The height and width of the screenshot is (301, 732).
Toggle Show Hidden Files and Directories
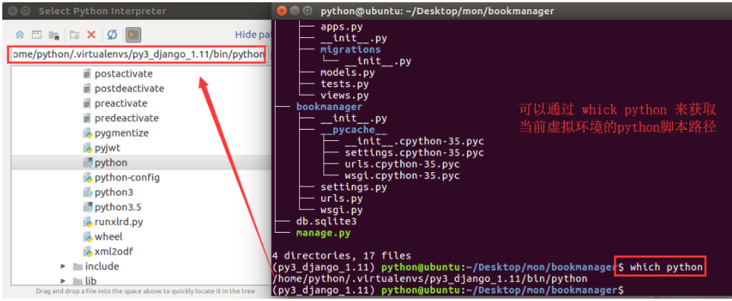tap(133, 35)
